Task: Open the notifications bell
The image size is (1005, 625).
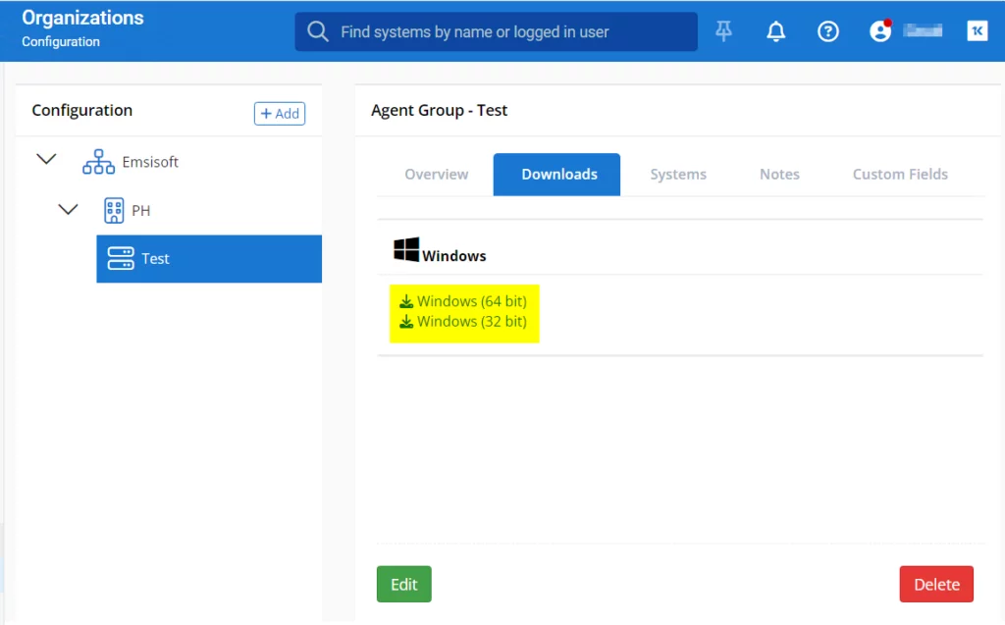Action: (776, 31)
